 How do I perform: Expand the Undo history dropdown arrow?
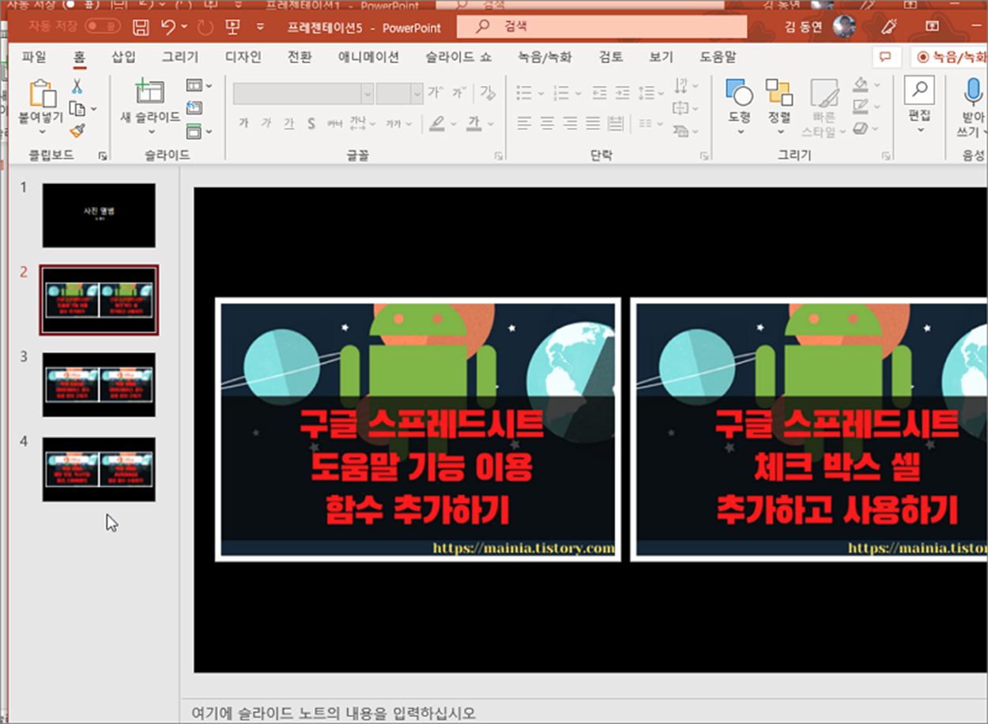[184, 28]
